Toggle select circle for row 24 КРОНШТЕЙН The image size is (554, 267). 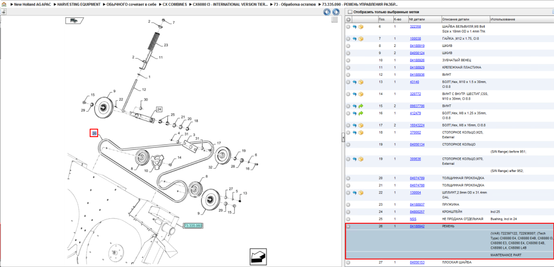pos(348,212)
